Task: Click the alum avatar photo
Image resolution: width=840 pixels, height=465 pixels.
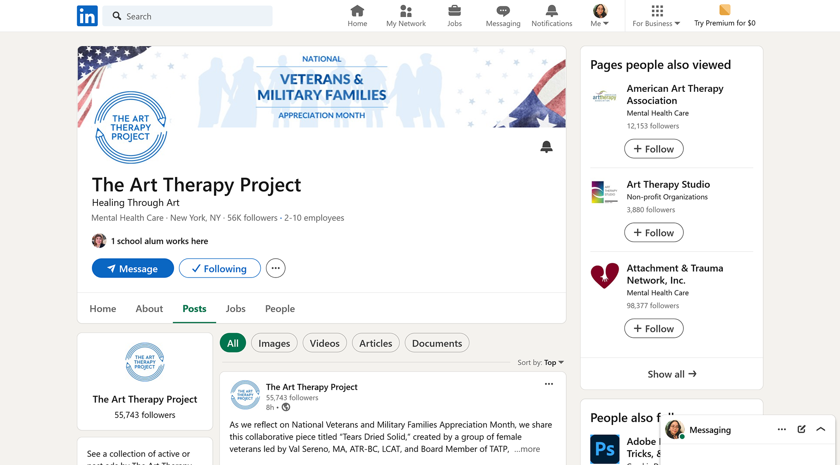Action: [x=99, y=241]
